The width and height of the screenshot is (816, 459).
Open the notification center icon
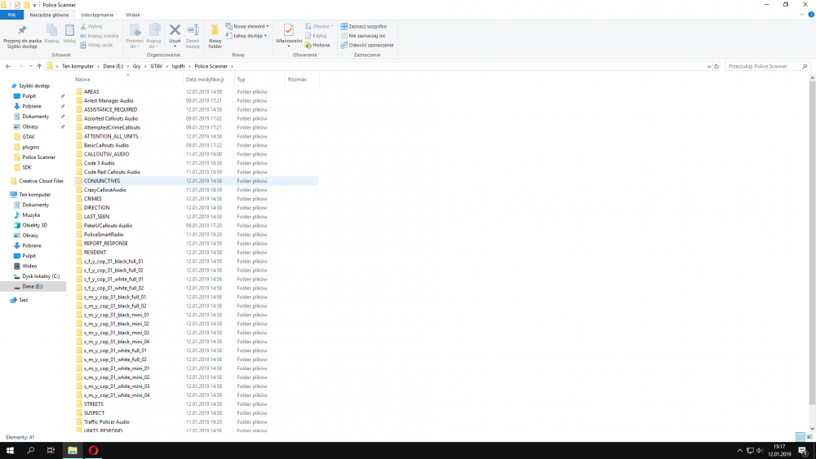pyautogui.click(x=802, y=450)
